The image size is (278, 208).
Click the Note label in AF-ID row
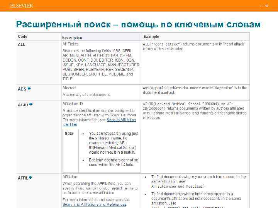pos(69,133)
